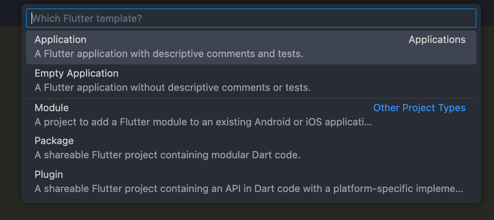Select the Module project template
The image size is (494, 220).
(x=52, y=108)
